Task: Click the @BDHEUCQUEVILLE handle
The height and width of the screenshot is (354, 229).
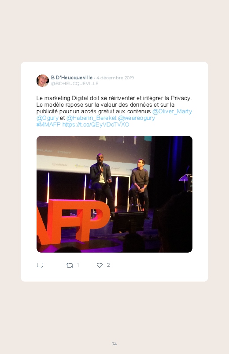Action: click(x=75, y=83)
